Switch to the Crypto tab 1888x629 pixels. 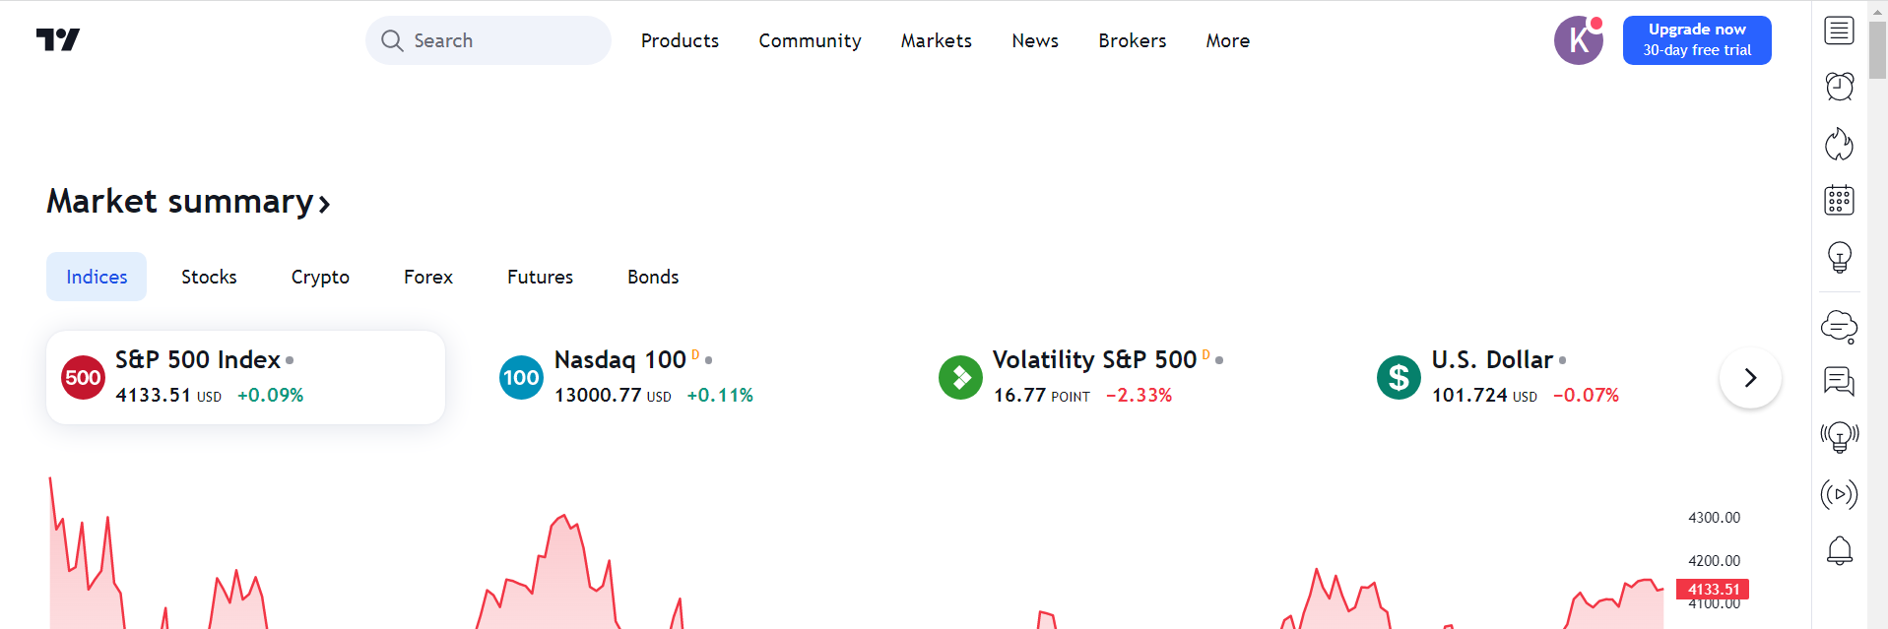(320, 277)
